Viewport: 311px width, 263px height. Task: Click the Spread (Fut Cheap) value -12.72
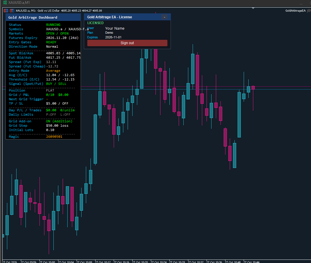(x=52, y=66)
